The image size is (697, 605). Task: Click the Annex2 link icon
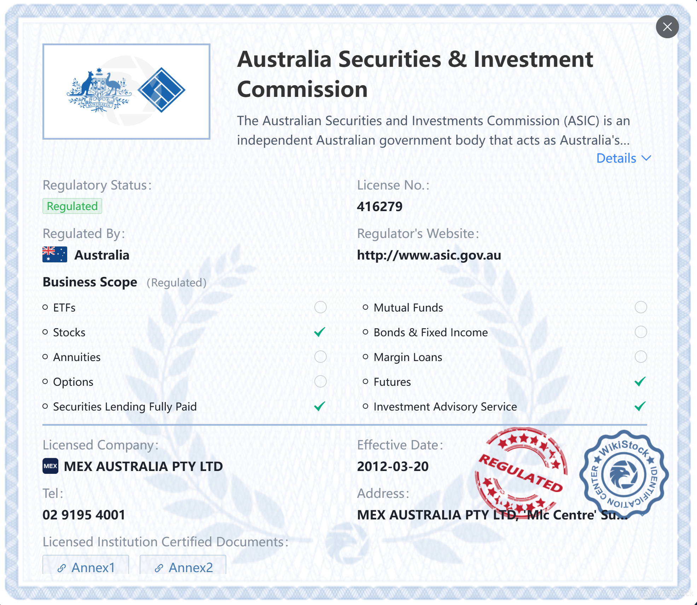coord(159,568)
